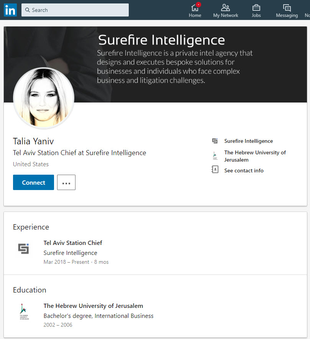
Task: Open the Messaging chat icon
Action: (x=287, y=8)
